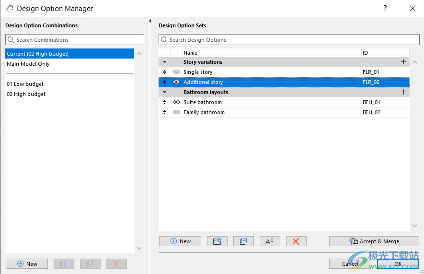424x274 pixels.
Task: Click the Search Combinations field
Action: click(75, 39)
